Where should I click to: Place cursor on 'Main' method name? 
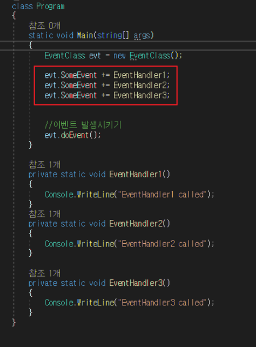pyautogui.click(x=85, y=36)
